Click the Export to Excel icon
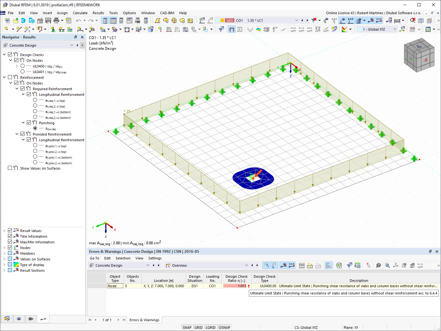This screenshot has width=441, height=331. click(x=339, y=265)
